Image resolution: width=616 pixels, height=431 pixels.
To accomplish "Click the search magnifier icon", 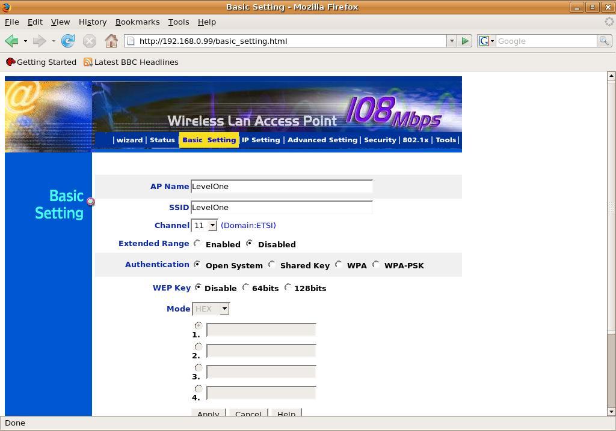I will (x=604, y=41).
